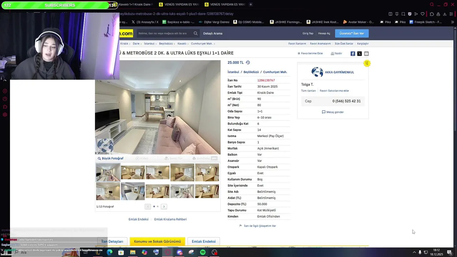
Task: Click Yazdır print link
Action: (336, 54)
